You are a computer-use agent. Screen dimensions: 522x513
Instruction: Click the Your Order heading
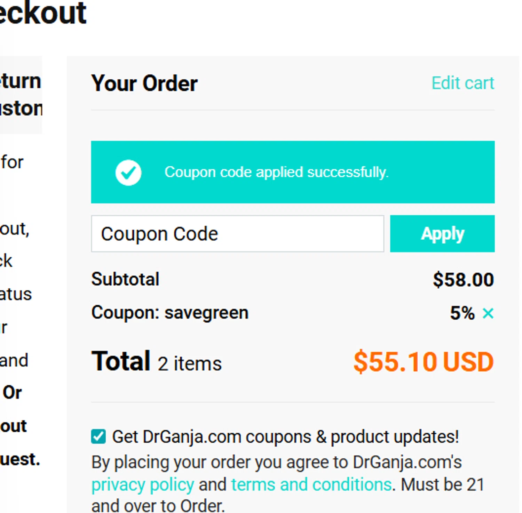click(144, 83)
